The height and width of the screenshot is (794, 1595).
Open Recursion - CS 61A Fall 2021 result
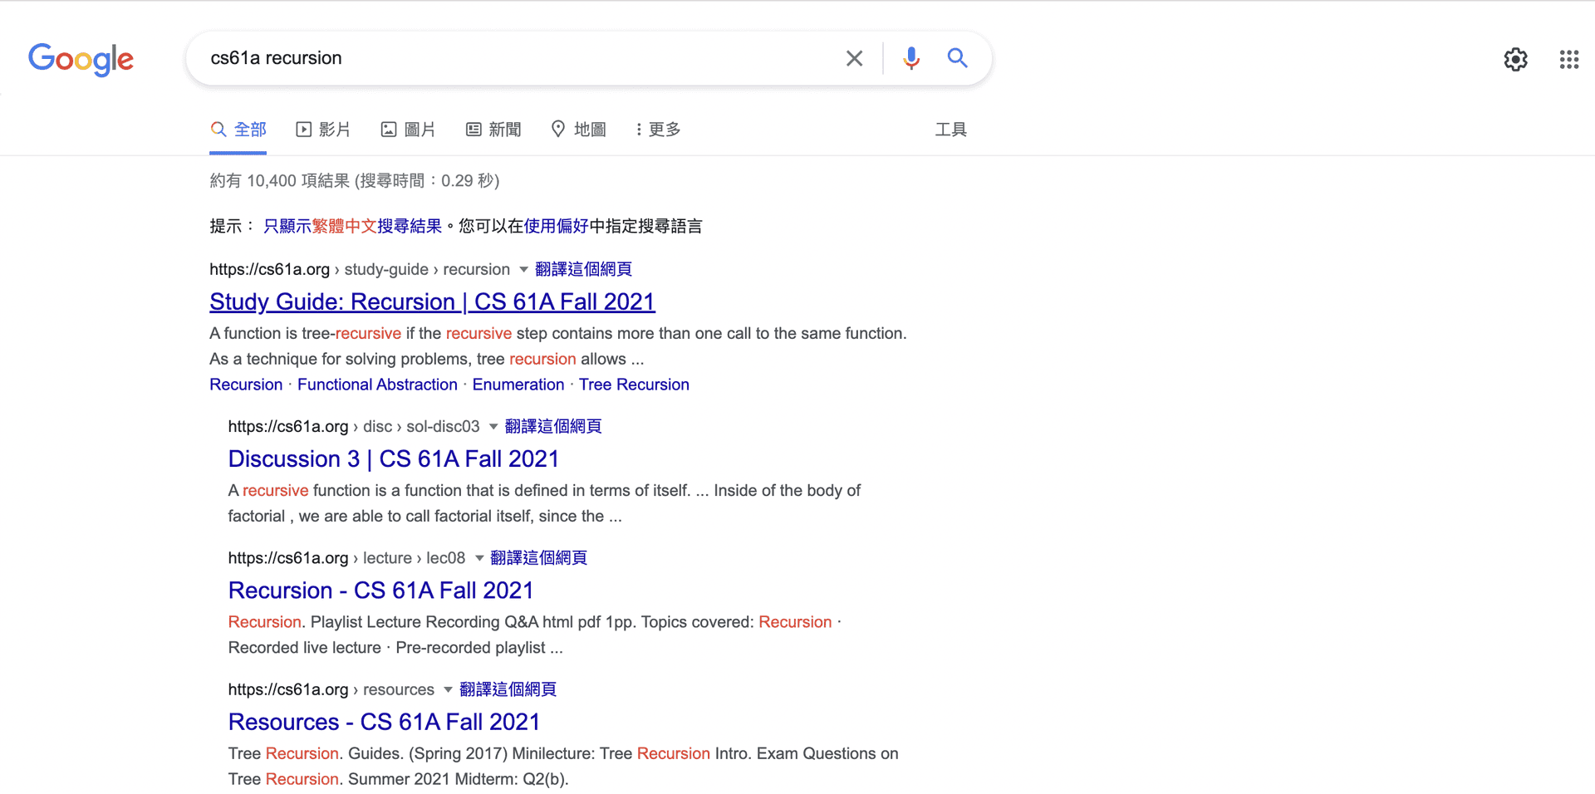pos(381,591)
